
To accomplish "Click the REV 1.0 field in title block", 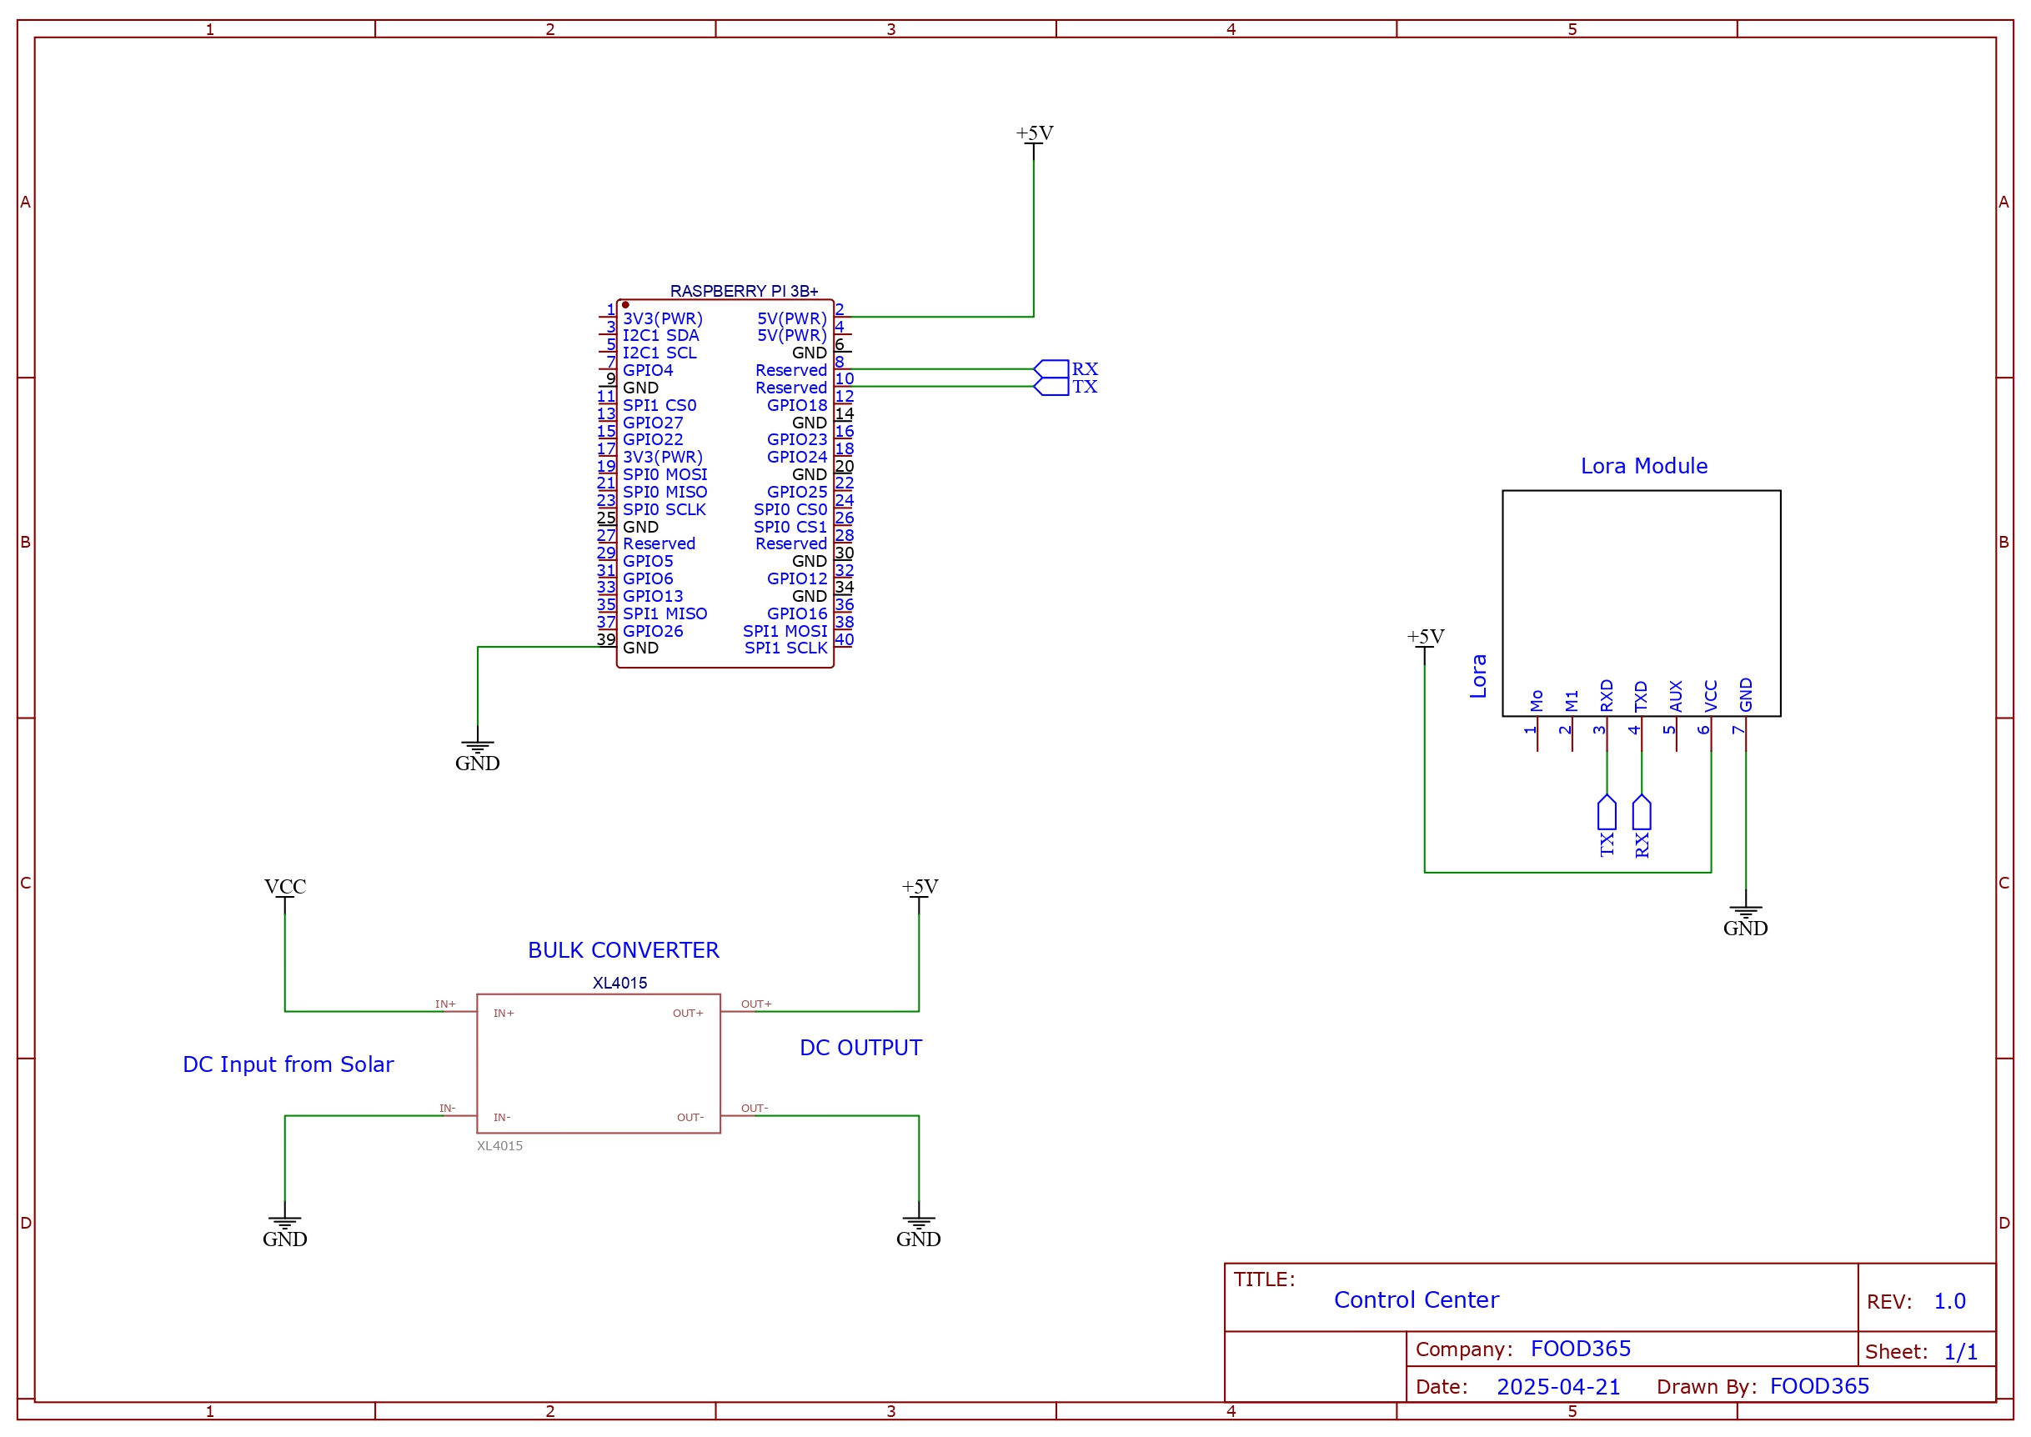I will tap(1948, 1302).
